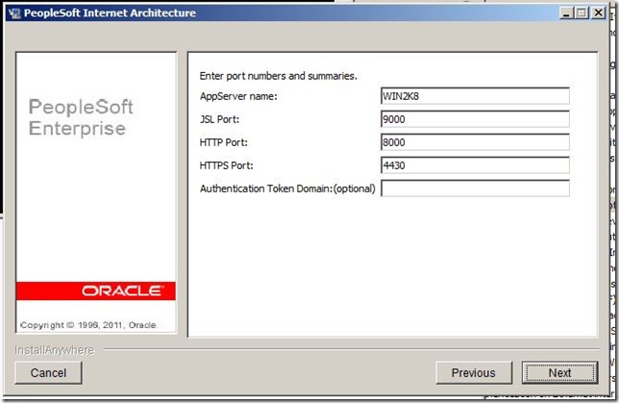Viewport: 619px width, 403px height.
Task: Click the 'HTTP Port:' label
Action: (x=223, y=142)
